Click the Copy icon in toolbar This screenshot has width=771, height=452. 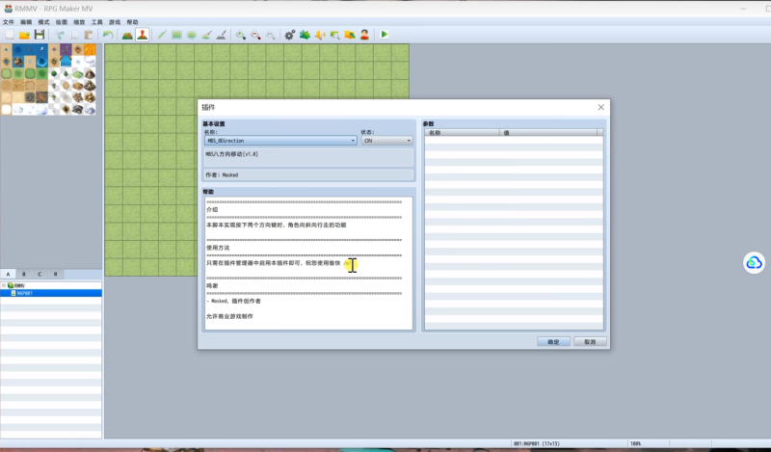tap(74, 35)
